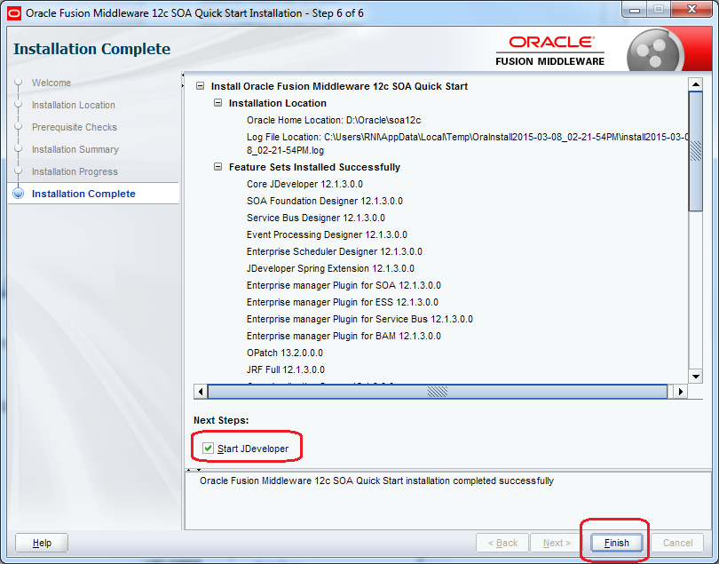Click the Installation Complete step bullet icon
This screenshot has height=564, width=719.
19,194
